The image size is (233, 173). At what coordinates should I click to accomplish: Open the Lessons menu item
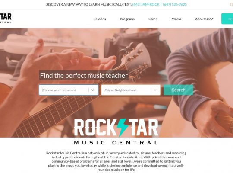pyautogui.click(x=100, y=19)
